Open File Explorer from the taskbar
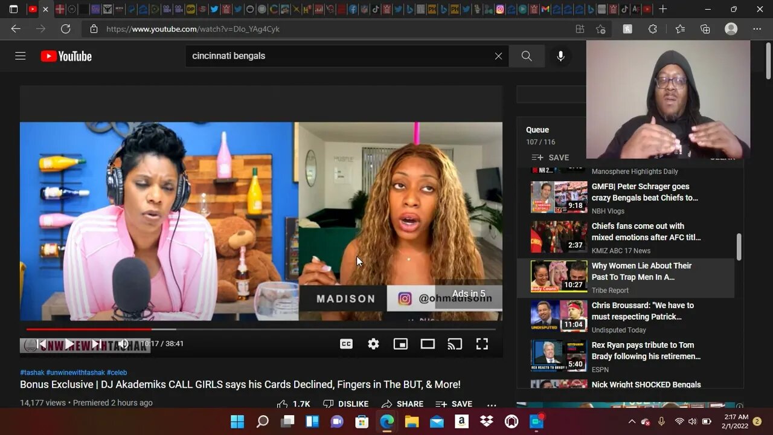This screenshot has width=773, height=435. click(x=412, y=422)
